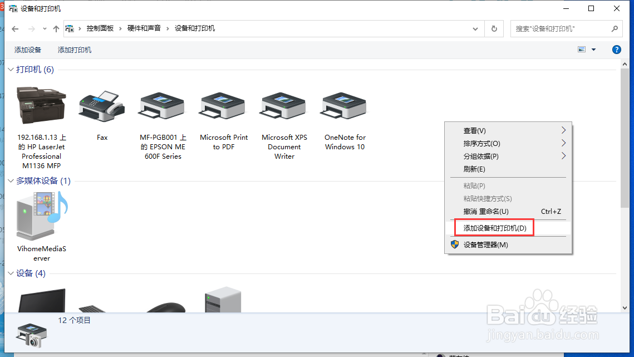634x357 pixels.
Task: Expand the 排序方式(O) submenu
Action: [508, 143]
